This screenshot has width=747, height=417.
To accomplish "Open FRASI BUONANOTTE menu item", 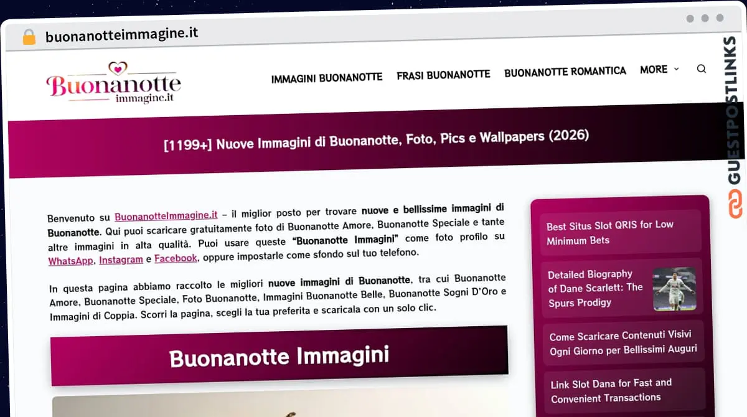I will coord(443,75).
